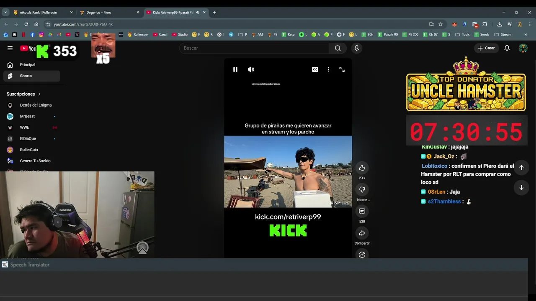This screenshot has height=301, width=536.
Task: Open the Stream bookmarks folder
Action: 503,35
